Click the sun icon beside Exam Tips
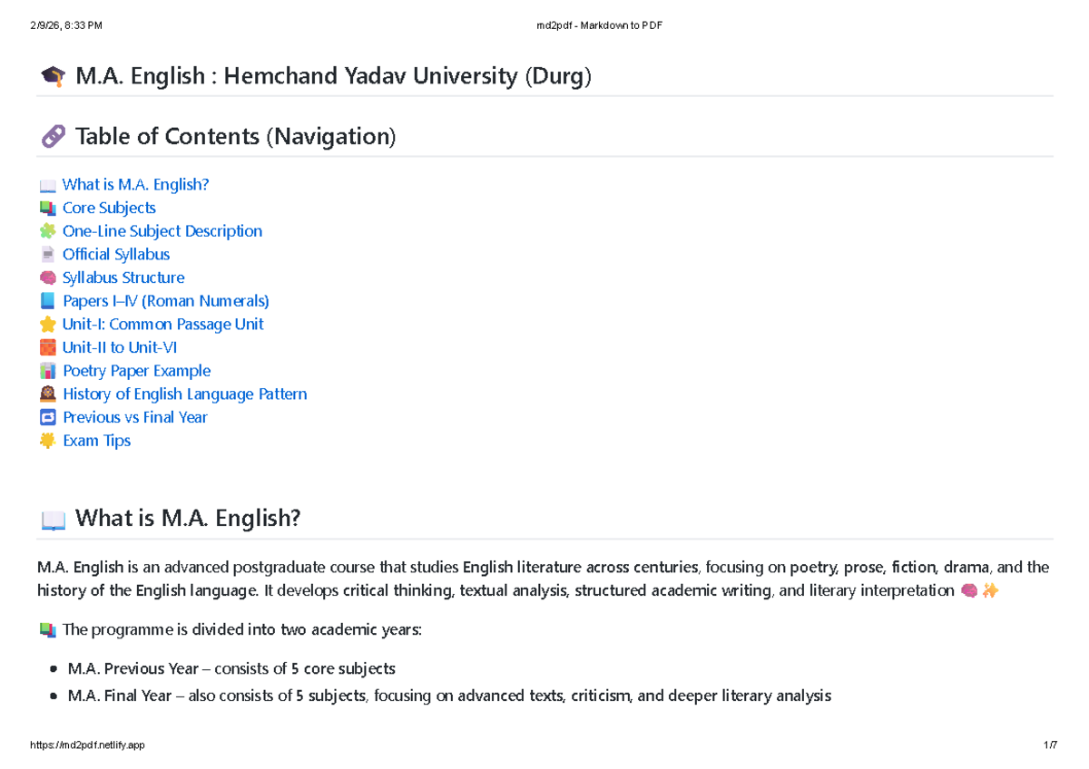The image size is (1089, 769). tap(48, 442)
